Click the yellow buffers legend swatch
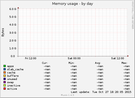This screenshot has height=98, width=135. 5,76
